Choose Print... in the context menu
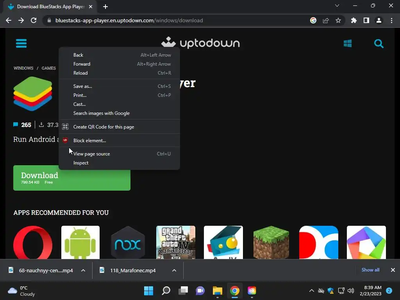Image resolution: width=400 pixels, height=300 pixels. click(x=119, y=95)
